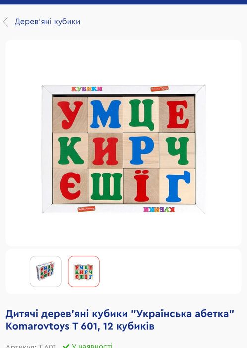The image size is (247, 348).
Task: Go back using the left chevron arrow
Action: click(x=6, y=22)
